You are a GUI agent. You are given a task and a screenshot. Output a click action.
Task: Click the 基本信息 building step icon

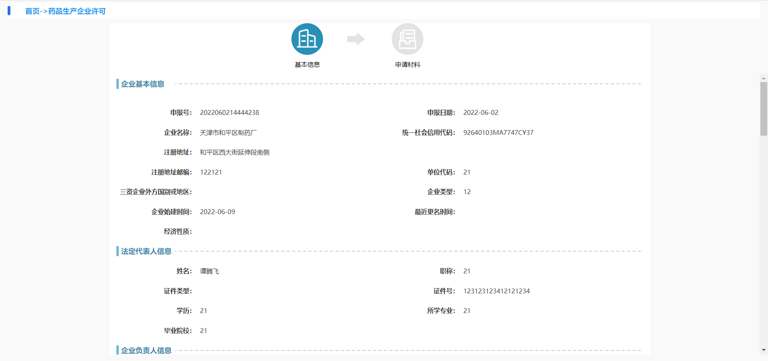307,39
